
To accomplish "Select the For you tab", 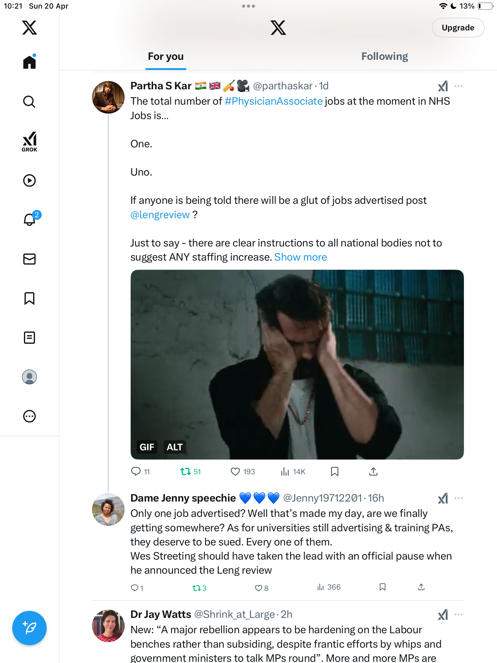I will [166, 56].
